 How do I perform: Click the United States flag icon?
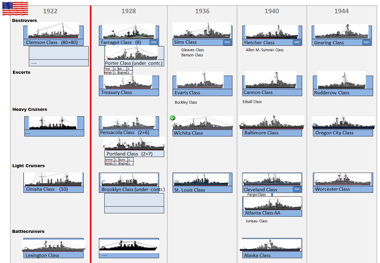click(x=15, y=8)
